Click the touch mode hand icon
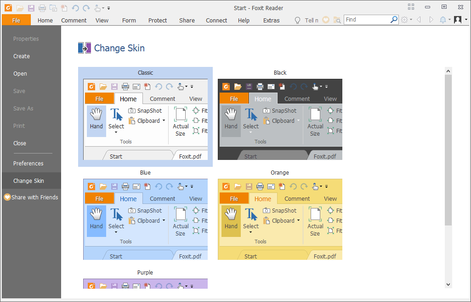Viewport: 471px width, 302px height. 97,8
